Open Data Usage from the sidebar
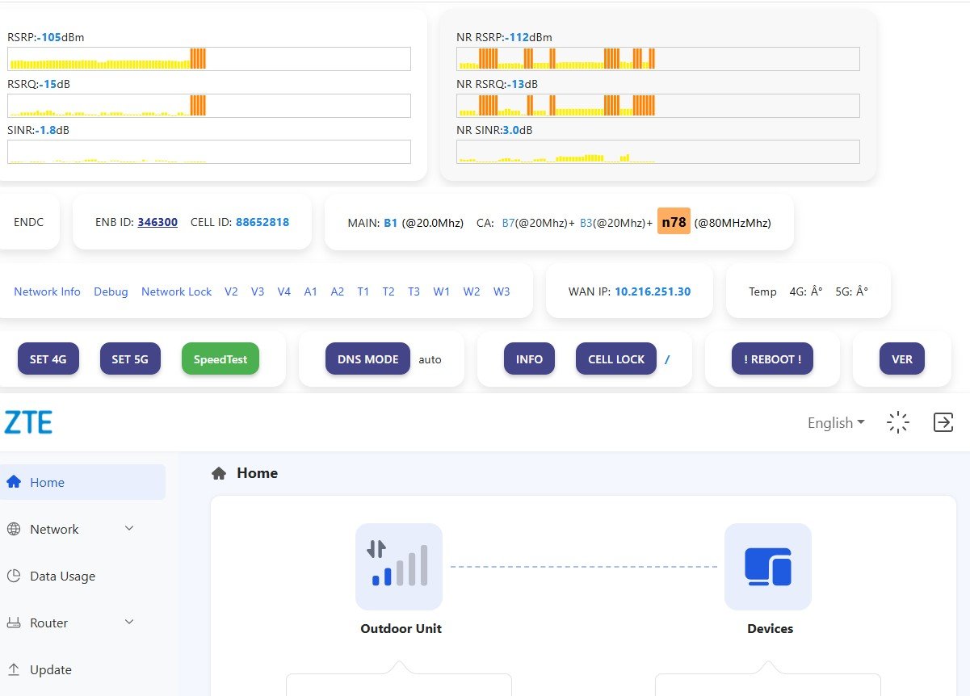 (62, 577)
